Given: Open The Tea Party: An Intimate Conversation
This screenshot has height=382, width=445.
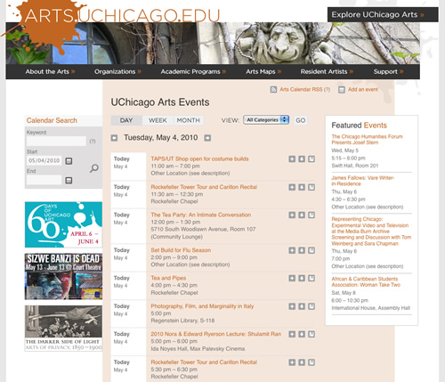Looking at the screenshot, I should [201, 215].
